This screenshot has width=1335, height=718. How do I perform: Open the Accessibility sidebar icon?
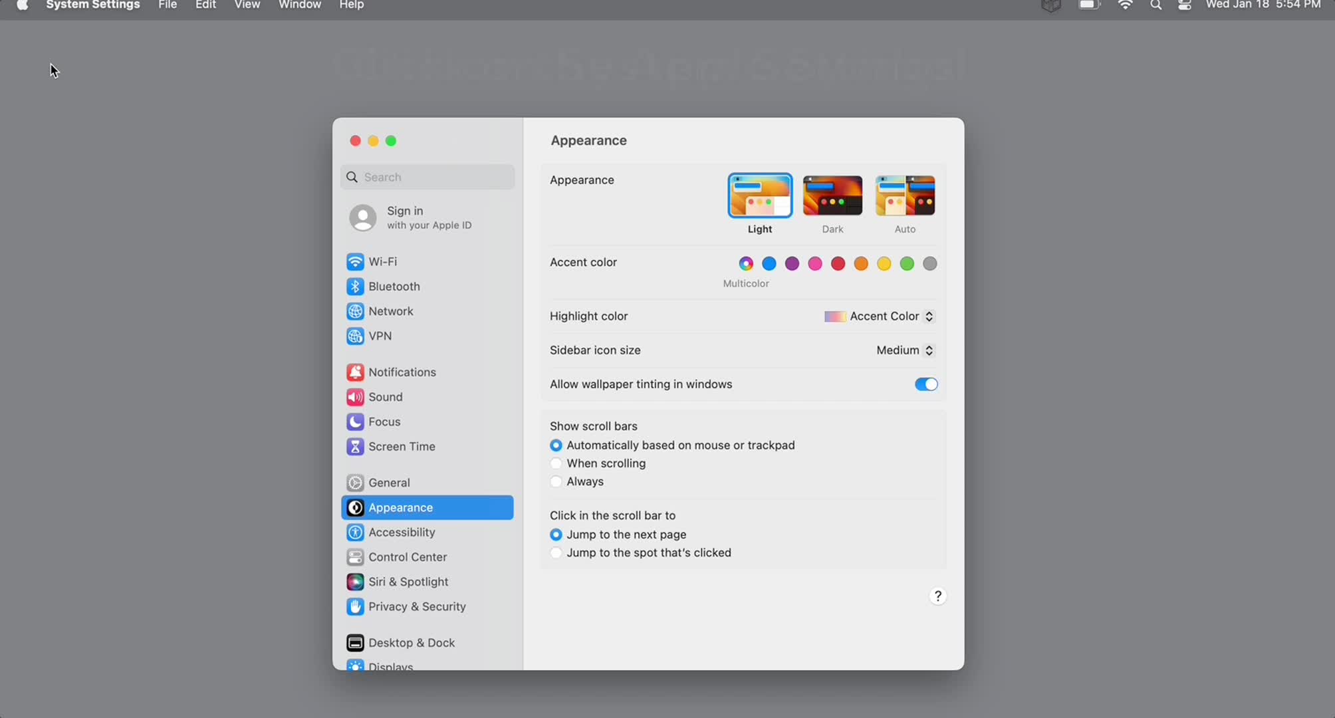tap(355, 533)
